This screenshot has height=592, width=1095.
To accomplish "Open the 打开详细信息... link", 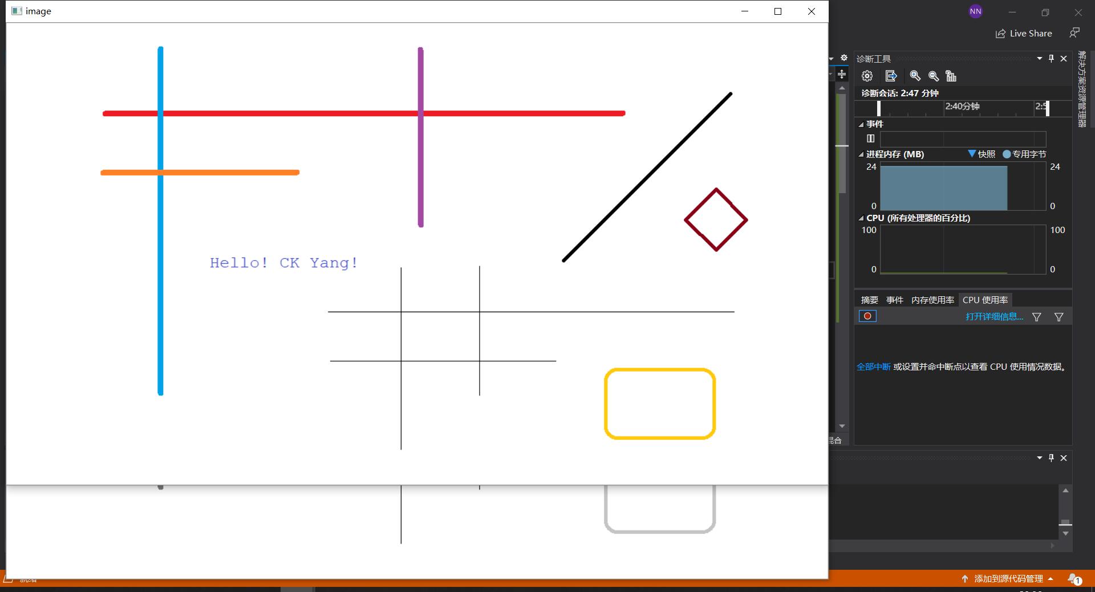I will tap(994, 317).
